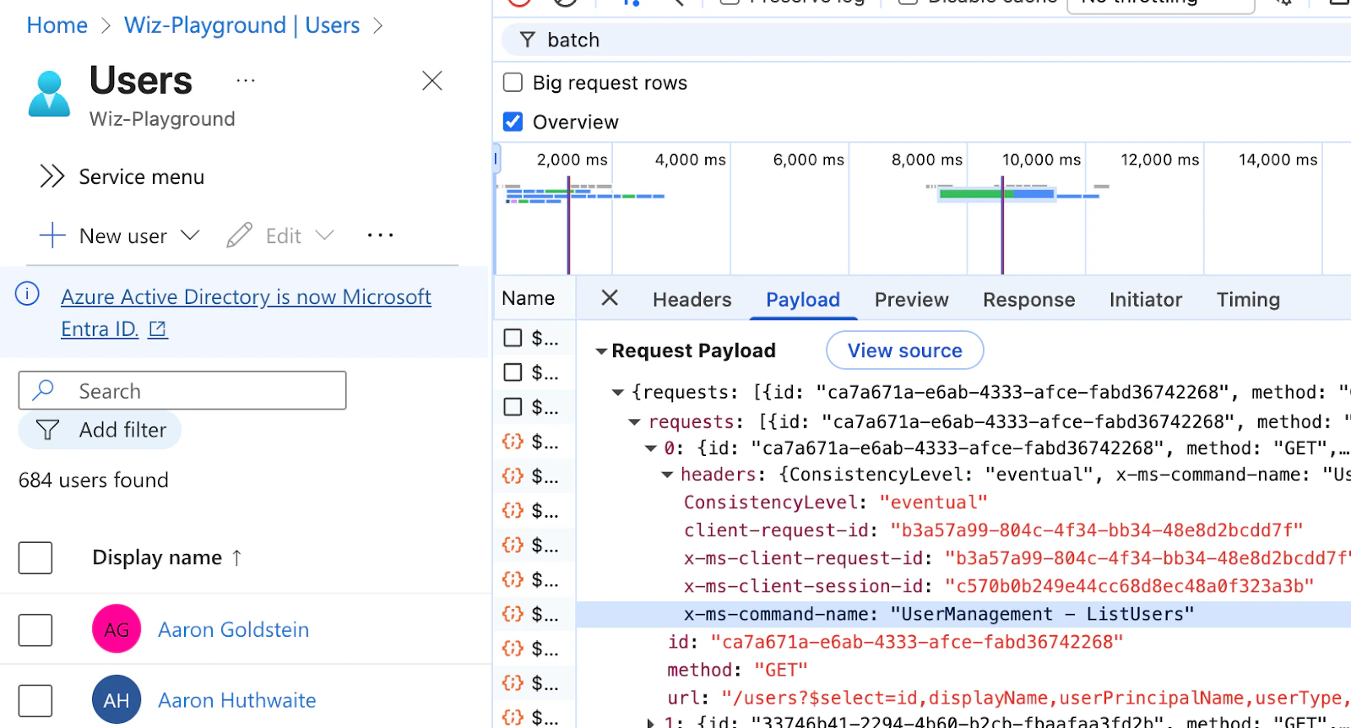Image resolution: width=1351 pixels, height=728 pixels.
Task: Uncheck the Overview checkbox
Action: tap(513, 122)
